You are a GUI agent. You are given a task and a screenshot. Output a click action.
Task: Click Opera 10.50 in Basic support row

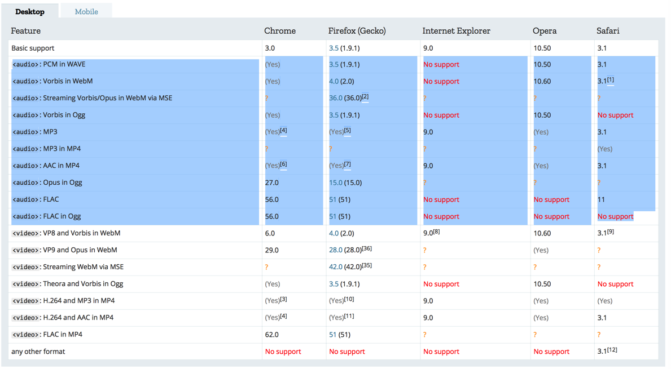pyautogui.click(x=542, y=48)
